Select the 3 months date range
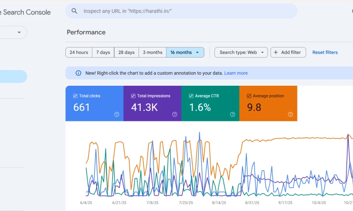This screenshot has height=211, width=353. click(x=152, y=52)
